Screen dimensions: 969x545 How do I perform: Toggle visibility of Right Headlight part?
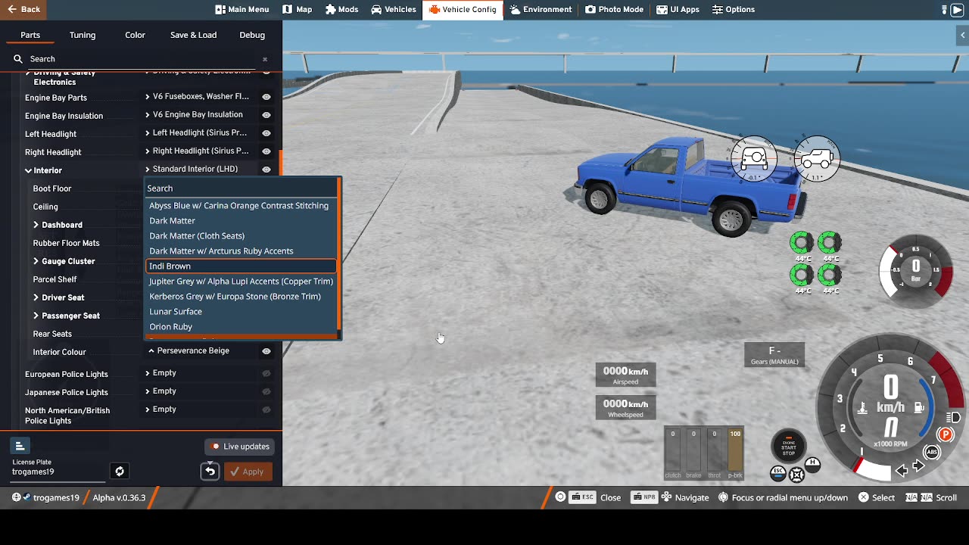coord(266,151)
